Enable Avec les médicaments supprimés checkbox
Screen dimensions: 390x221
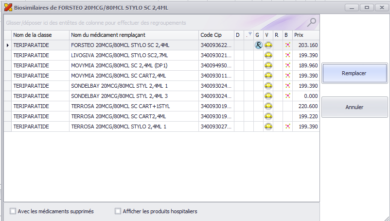point(13,211)
